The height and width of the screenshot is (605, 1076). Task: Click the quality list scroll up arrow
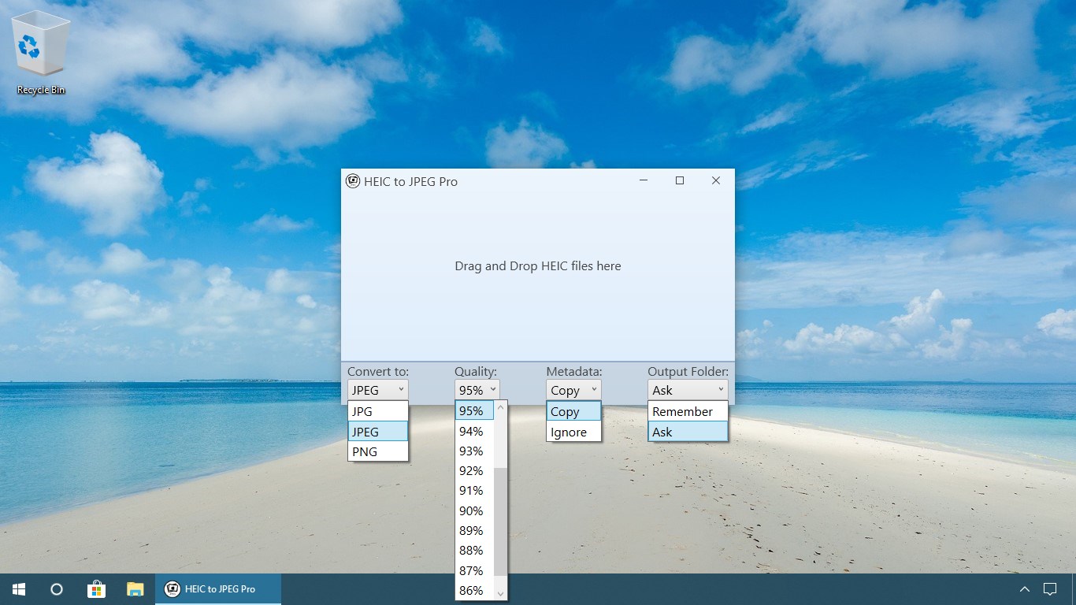tap(500, 407)
